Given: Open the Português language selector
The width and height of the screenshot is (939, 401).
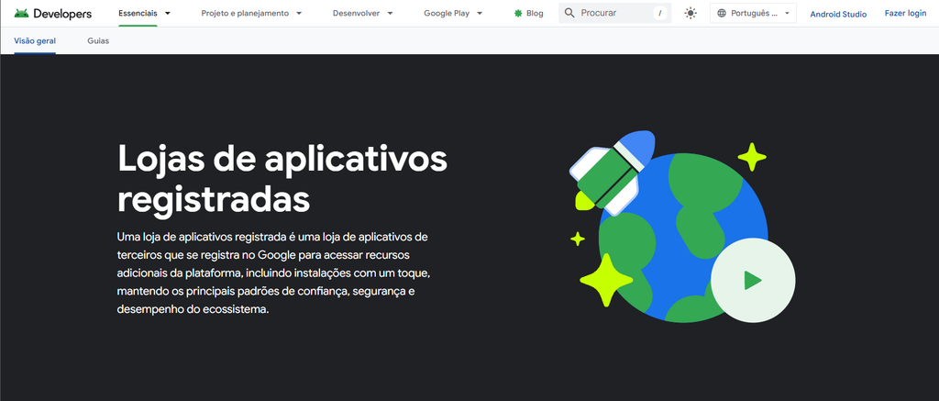Looking at the screenshot, I should click(x=754, y=13).
